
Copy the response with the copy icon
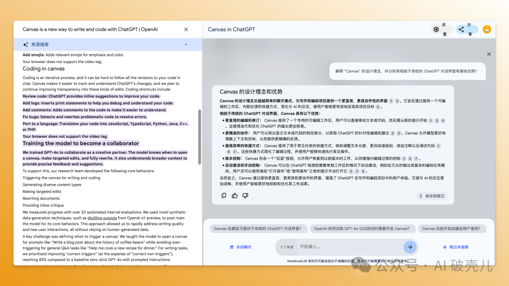click(224, 196)
